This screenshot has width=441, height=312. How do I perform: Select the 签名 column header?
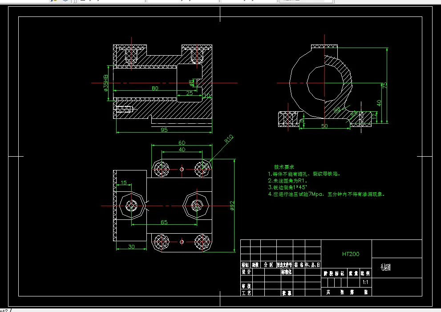[x=299, y=265]
